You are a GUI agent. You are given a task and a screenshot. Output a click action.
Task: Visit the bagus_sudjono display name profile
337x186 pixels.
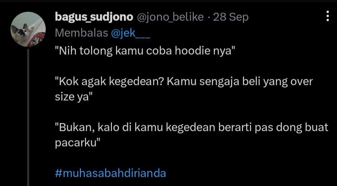click(x=94, y=17)
